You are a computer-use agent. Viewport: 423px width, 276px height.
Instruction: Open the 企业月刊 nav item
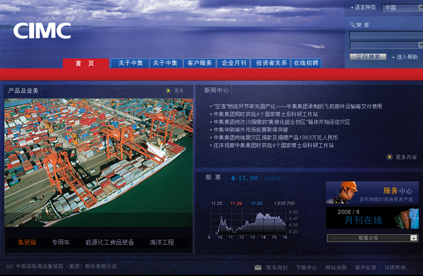pos(233,63)
